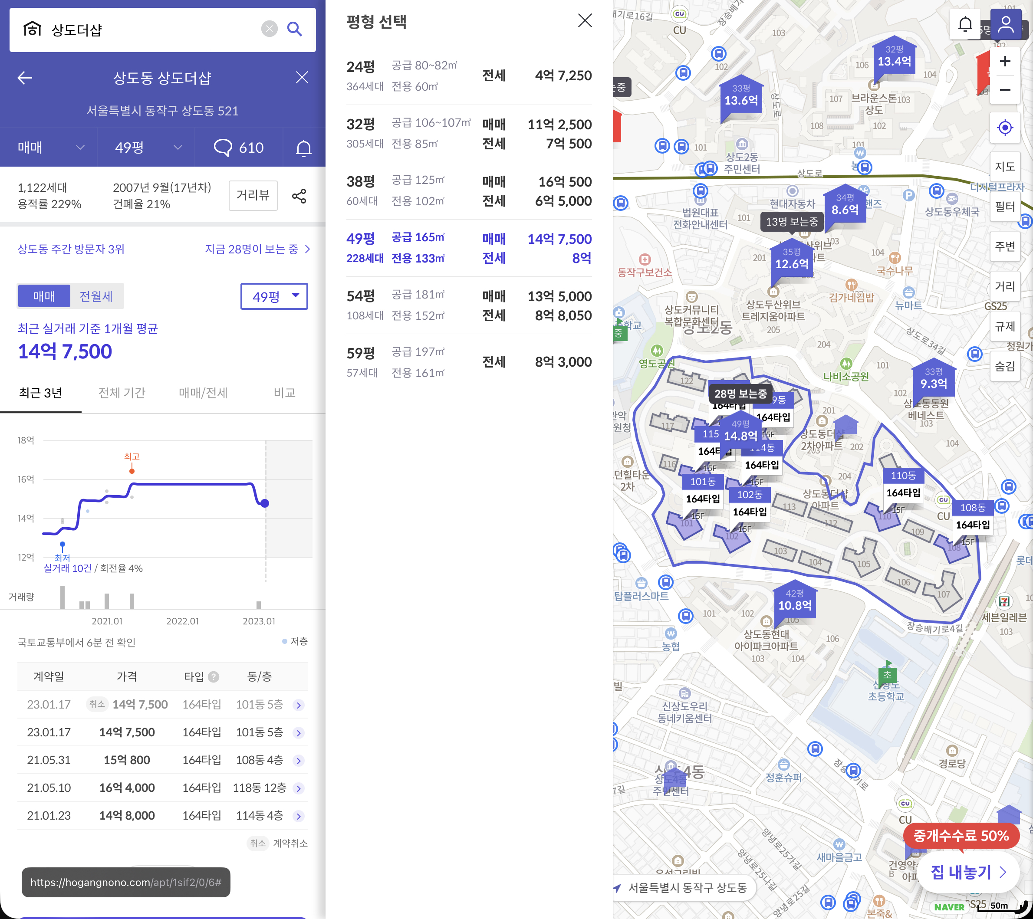Zoom out the map with minus
1033x919 pixels.
1005,90
